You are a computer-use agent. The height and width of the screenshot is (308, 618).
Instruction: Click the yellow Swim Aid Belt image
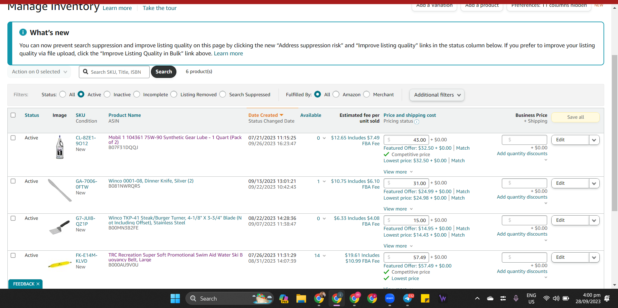pyautogui.click(x=60, y=264)
